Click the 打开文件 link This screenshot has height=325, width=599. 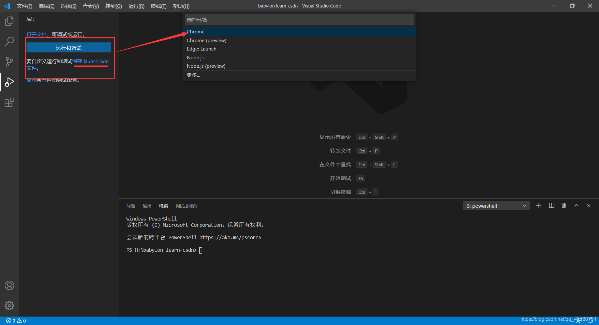(37, 34)
